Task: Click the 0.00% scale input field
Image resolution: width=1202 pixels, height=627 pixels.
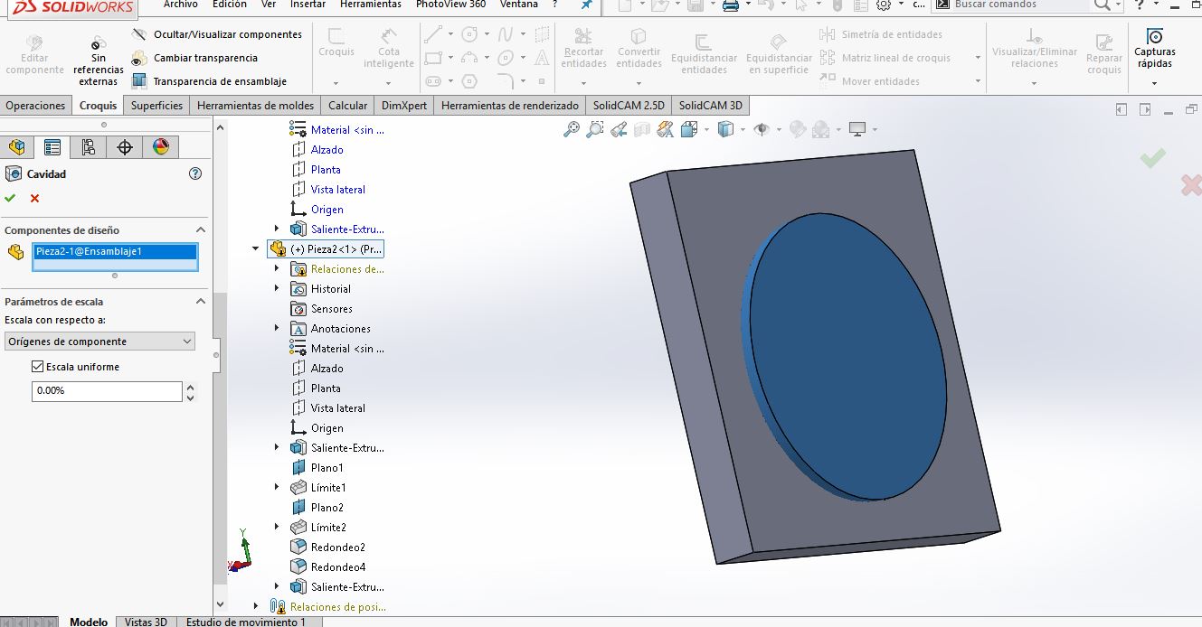Action: coord(107,391)
